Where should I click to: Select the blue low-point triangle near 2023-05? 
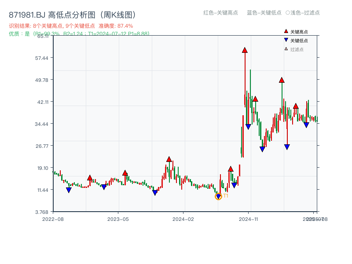point(103,186)
